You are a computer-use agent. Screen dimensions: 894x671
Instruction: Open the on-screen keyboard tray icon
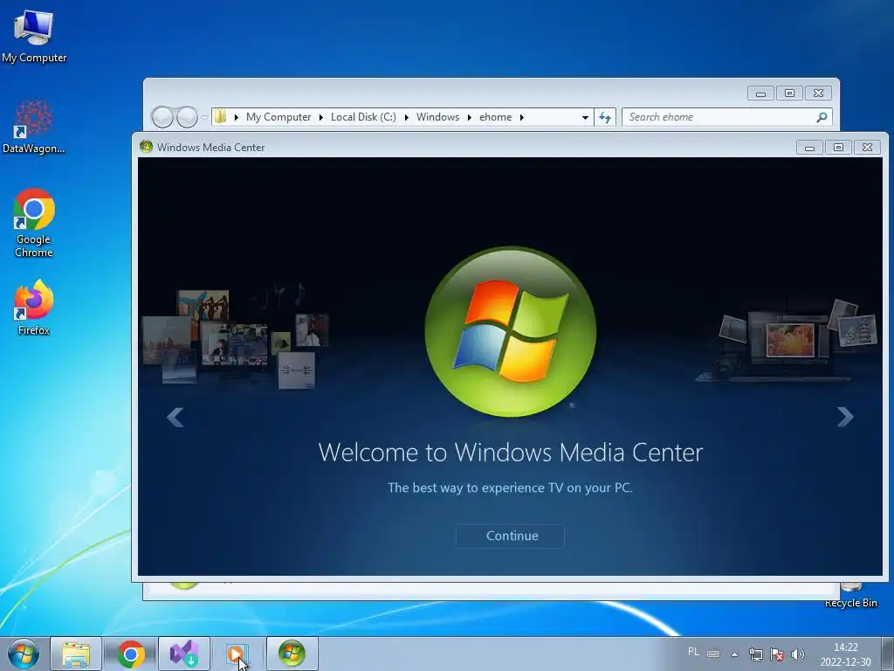pos(712,654)
